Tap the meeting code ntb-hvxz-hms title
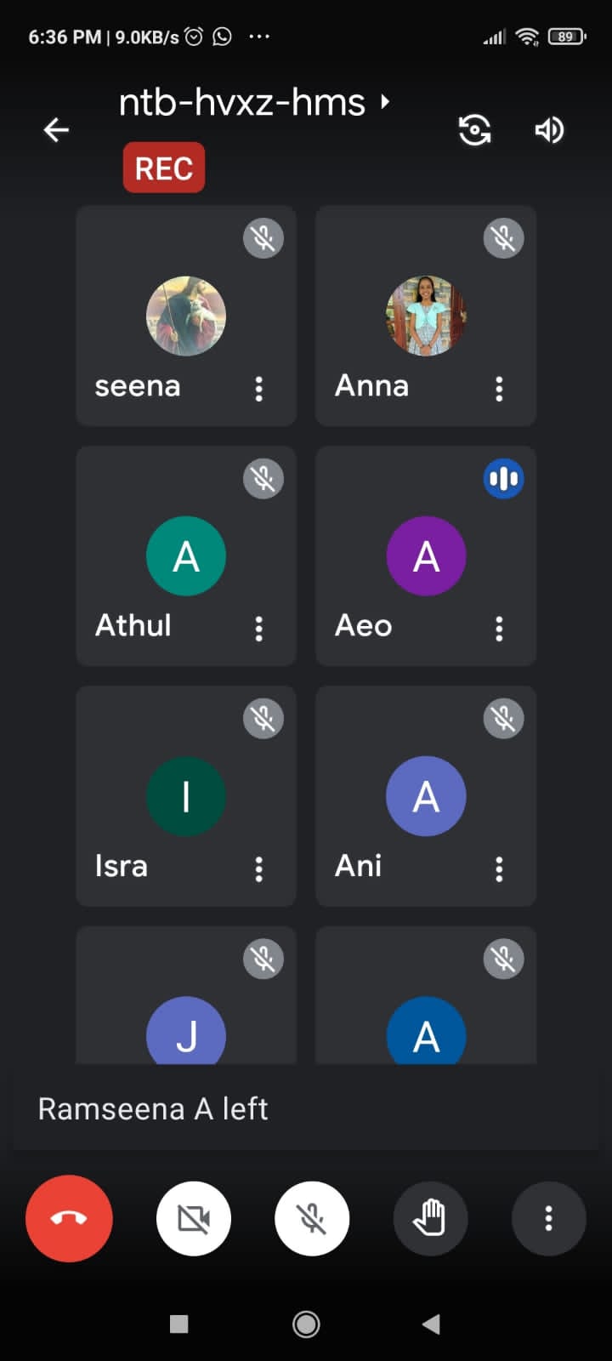Screen dimensions: 612x1361 point(242,103)
